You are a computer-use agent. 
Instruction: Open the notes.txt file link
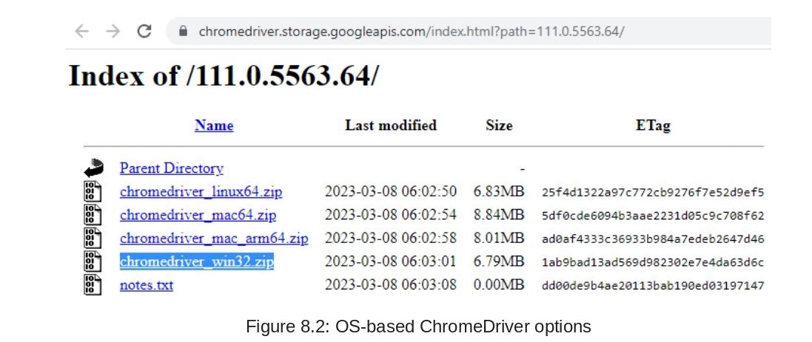pyautogui.click(x=147, y=285)
